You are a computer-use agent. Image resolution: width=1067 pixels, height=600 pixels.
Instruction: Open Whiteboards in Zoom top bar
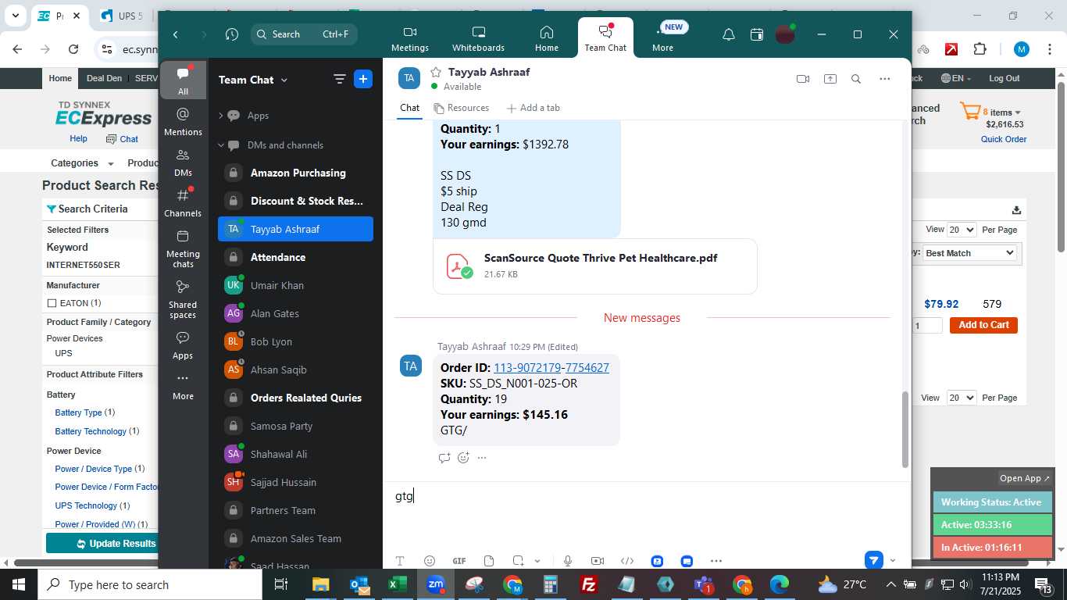pyautogui.click(x=478, y=38)
